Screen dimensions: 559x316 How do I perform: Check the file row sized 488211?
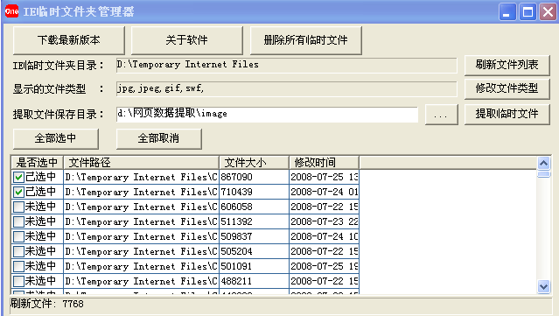pyautogui.click(x=18, y=281)
